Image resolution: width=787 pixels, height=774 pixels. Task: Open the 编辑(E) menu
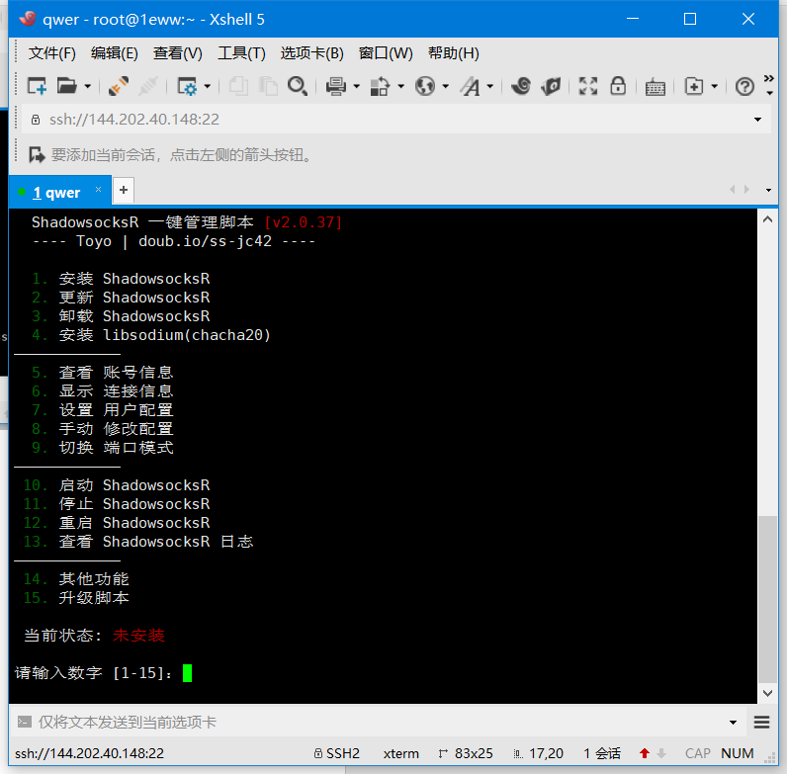(x=115, y=53)
